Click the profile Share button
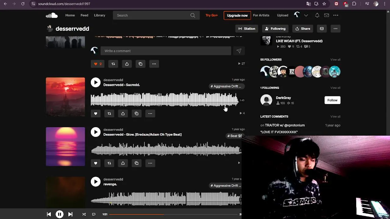The height and width of the screenshot is (219, 390). [303, 29]
